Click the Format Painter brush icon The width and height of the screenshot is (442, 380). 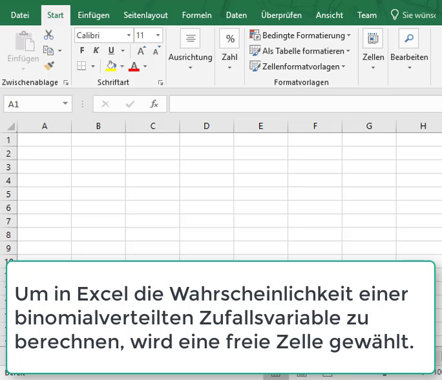tap(48, 66)
